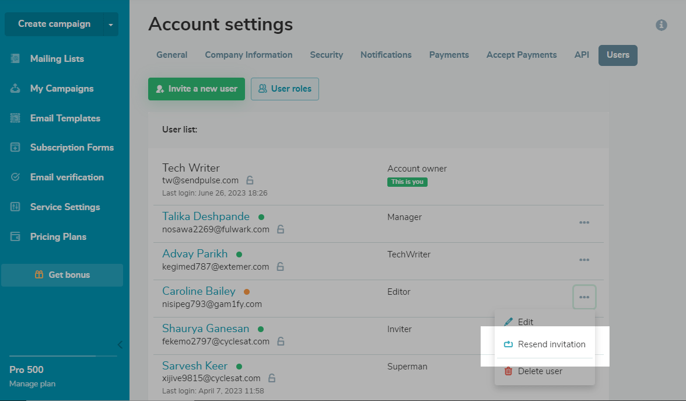Open the three-dot menu for Advay Parikh
The width and height of the screenshot is (686, 401).
click(x=584, y=260)
